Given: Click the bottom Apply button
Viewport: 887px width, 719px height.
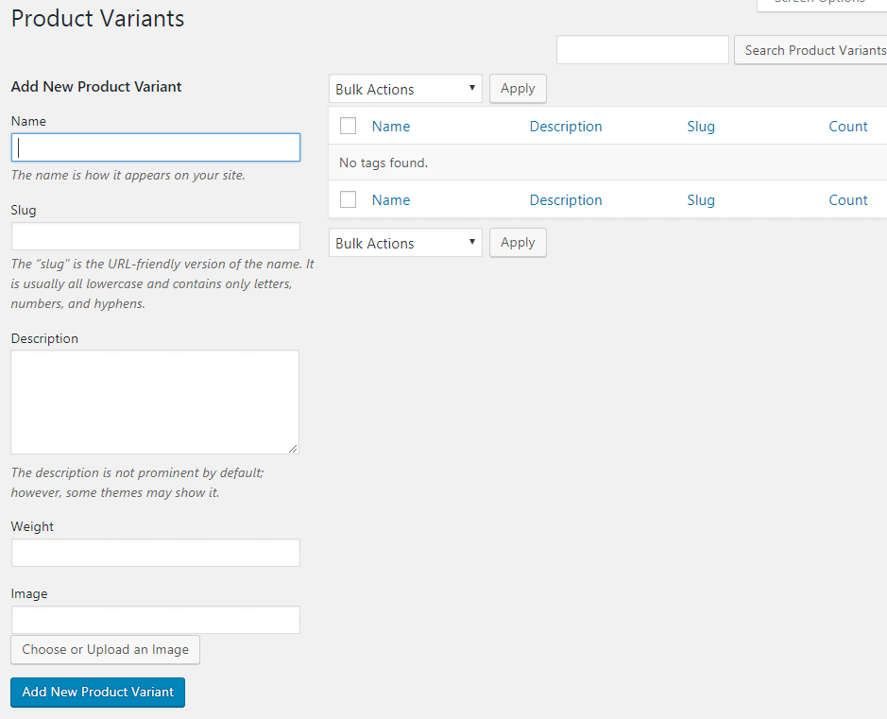Looking at the screenshot, I should click(518, 243).
